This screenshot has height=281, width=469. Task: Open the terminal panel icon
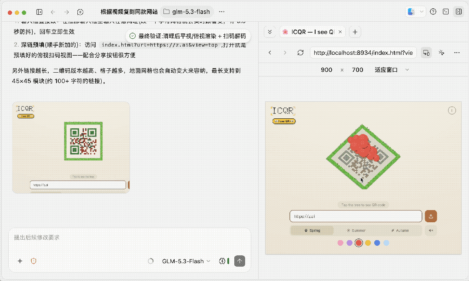[446, 12]
